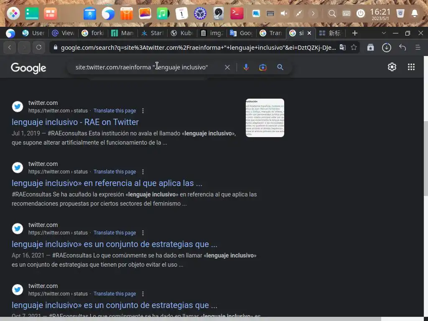Screen dimensions: 428x321
Task: Open the notifications bell icon
Action: [414, 13]
